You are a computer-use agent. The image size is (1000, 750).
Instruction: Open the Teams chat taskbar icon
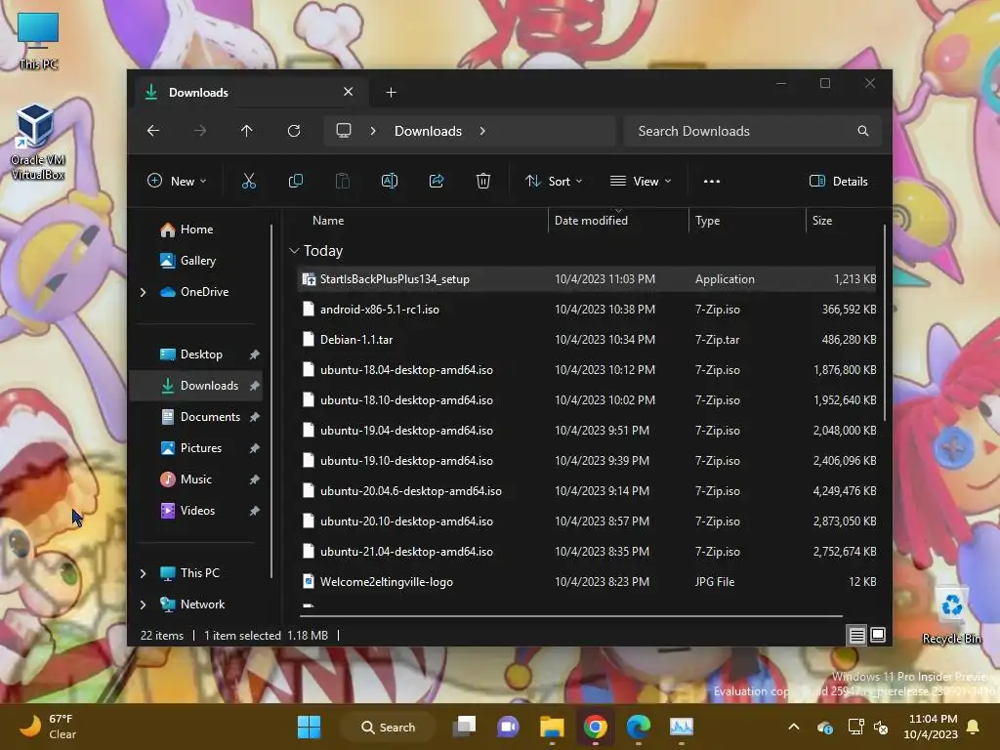point(508,727)
